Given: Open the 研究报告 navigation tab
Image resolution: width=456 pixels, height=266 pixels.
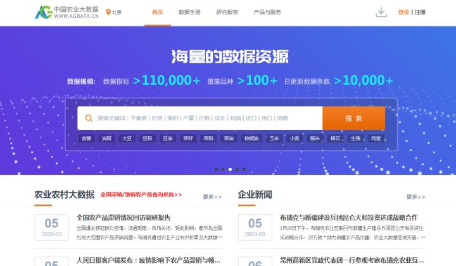Looking at the screenshot, I should [227, 12].
